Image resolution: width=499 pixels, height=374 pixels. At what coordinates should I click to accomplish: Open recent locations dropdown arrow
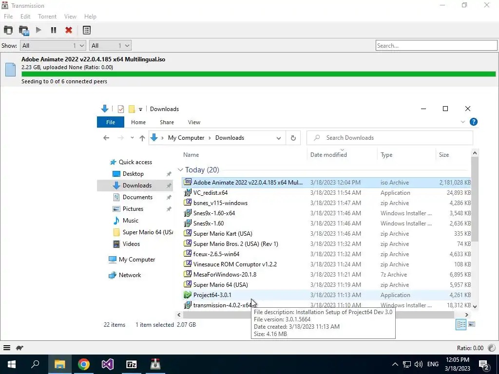pos(132,138)
